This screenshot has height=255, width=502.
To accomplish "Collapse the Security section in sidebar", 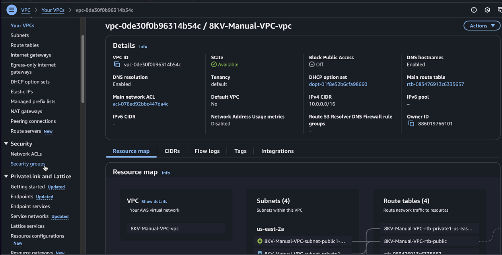I will 6,144.
